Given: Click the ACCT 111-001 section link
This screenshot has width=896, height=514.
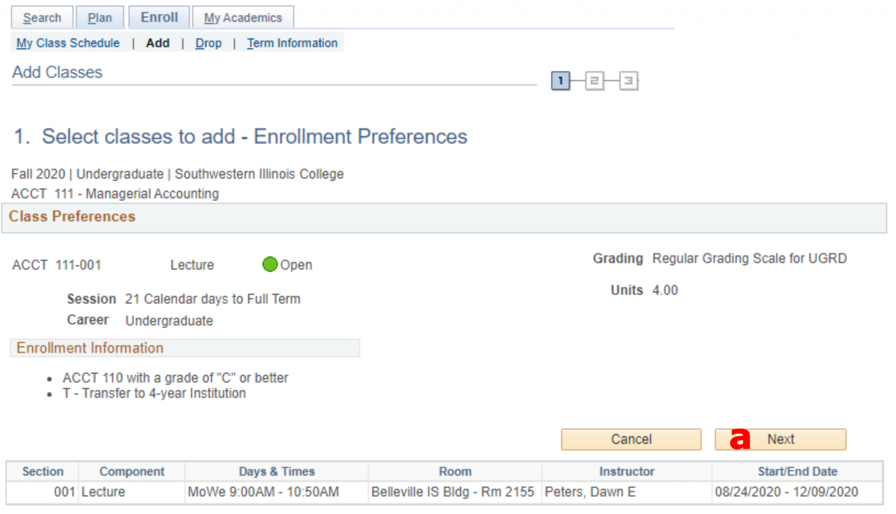Looking at the screenshot, I should (x=57, y=265).
